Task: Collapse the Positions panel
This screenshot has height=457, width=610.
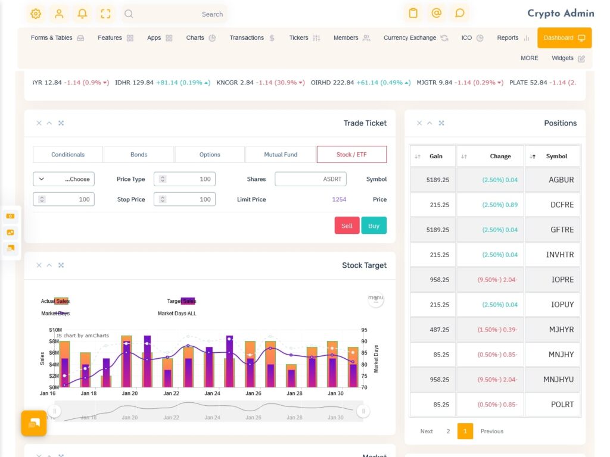Action: (430, 123)
